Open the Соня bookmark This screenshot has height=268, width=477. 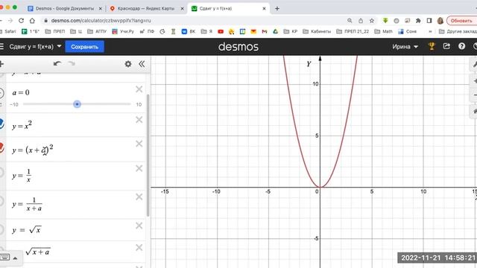[x=407, y=31]
